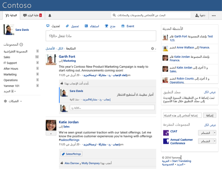Click the invite person icon
Image resolution: width=222 pixels, height=169 pixels.
[x=197, y=16]
